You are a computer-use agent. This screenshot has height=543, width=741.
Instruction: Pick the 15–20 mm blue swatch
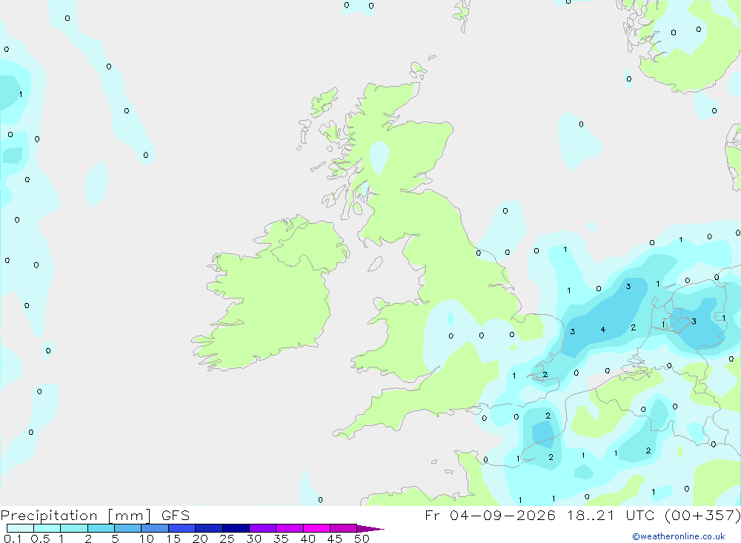coord(182,528)
